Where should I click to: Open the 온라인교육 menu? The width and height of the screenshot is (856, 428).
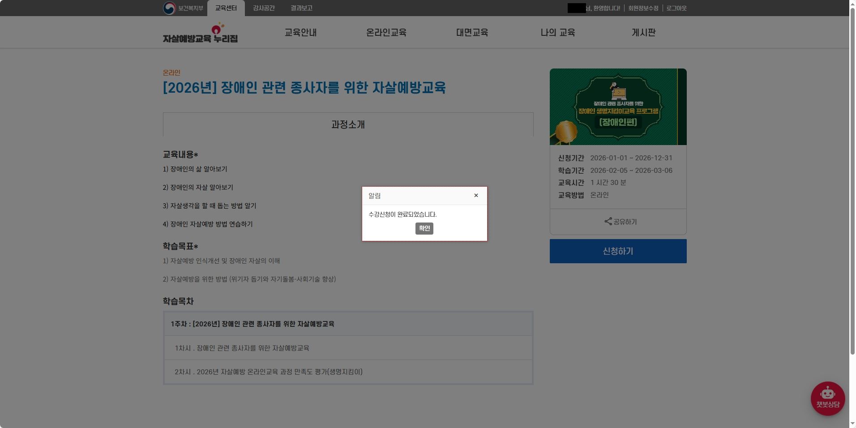pyautogui.click(x=386, y=32)
